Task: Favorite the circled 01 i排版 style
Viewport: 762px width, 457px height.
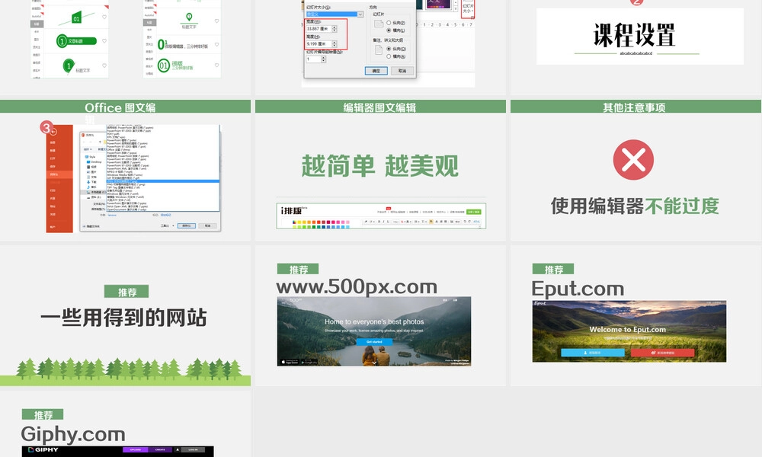Action: pyautogui.click(x=216, y=65)
